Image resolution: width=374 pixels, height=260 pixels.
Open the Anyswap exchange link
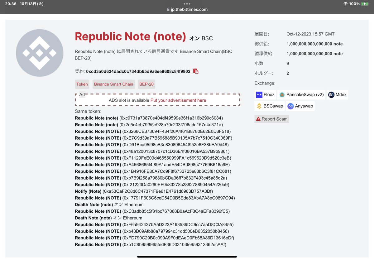point(300,106)
